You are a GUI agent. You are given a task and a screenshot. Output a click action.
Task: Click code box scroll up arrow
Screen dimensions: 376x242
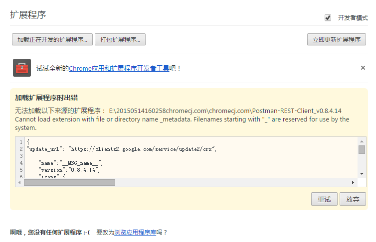point(362,141)
